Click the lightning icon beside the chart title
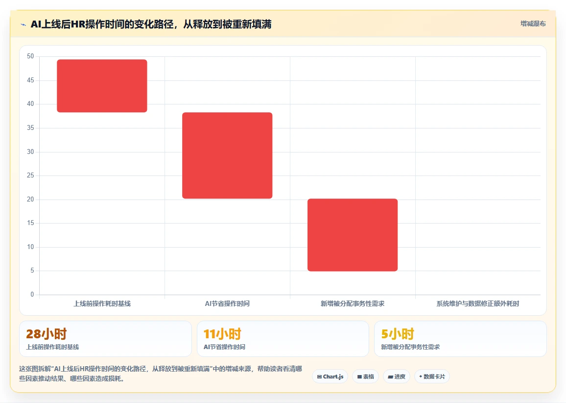 coord(24,25)
